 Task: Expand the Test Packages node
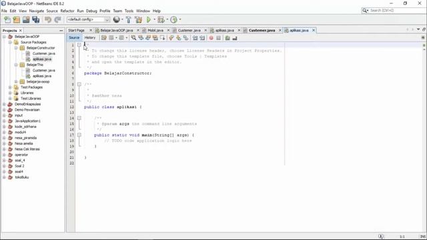(10, 87)
